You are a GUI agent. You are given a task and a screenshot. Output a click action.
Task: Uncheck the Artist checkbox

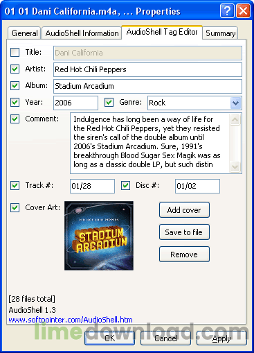[x=15, y=69]
